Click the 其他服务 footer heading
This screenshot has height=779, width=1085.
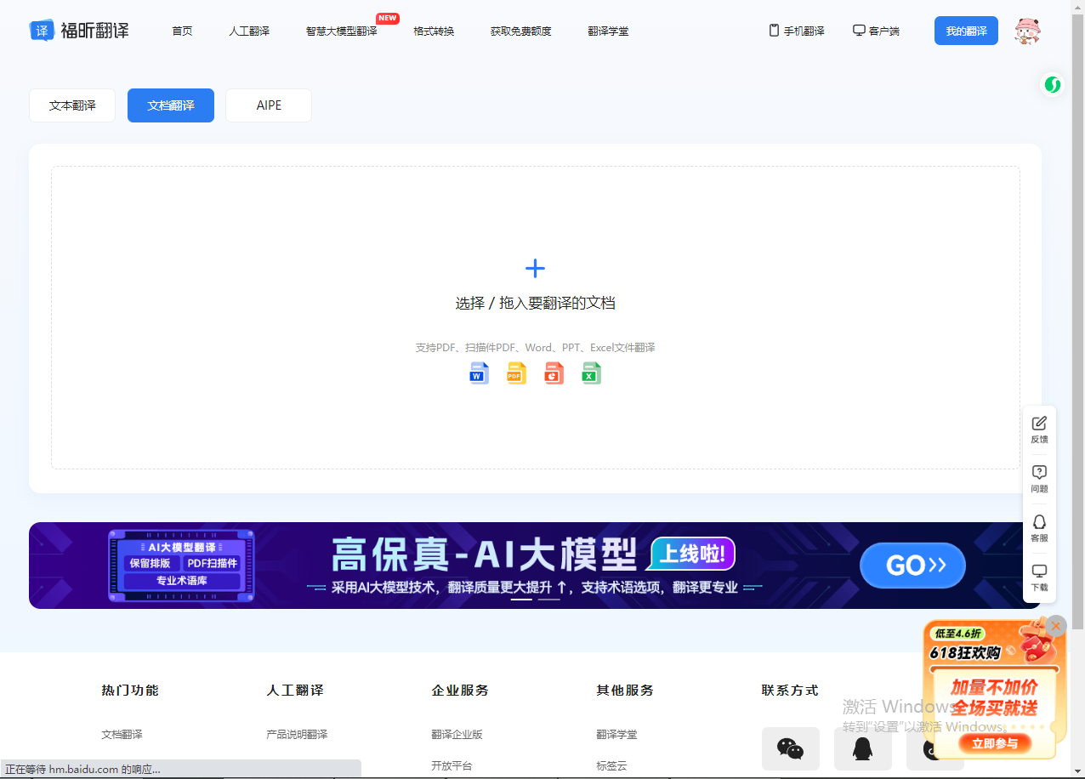(625, 690)
